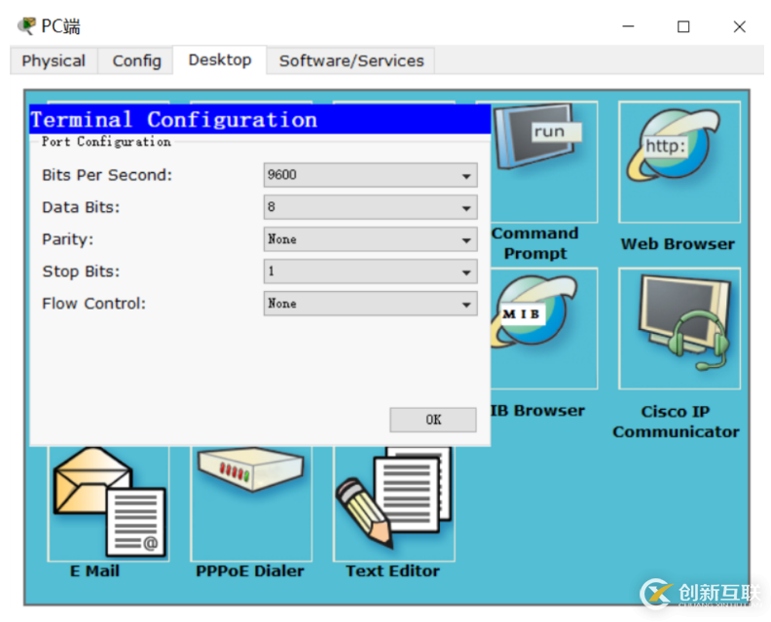The width and height of the screenshot is (771, 622).
Task: Click the Packet Tracer title bar icon
Action: pyautogui.click(x=26, y=25)
